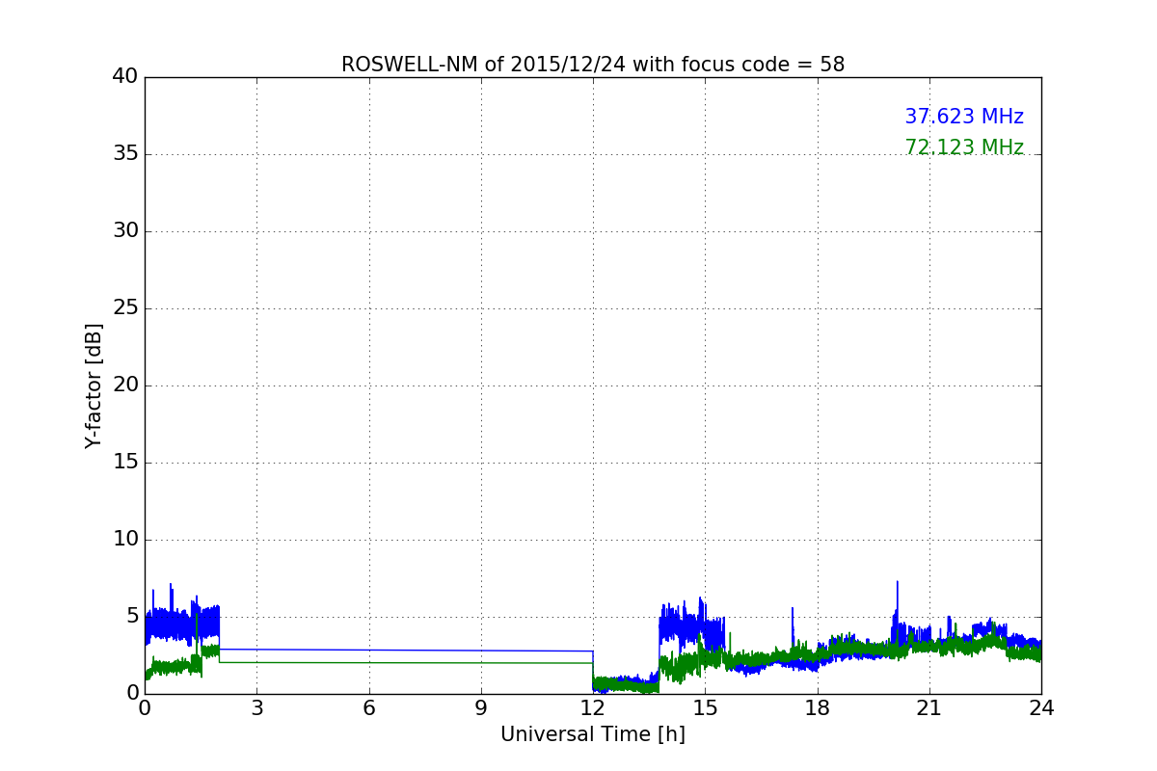
Task: Click the plot title "ROSWELL-NM of 2015/12/24 with focus code = 58"
Action: pyautogui.click(x=593, y=65)
